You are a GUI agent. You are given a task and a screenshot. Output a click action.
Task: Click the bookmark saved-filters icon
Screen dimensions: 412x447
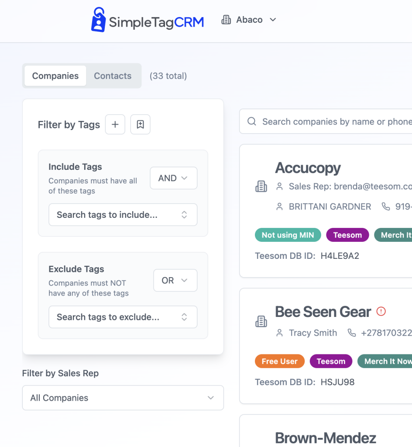click(x=140, y=125)
